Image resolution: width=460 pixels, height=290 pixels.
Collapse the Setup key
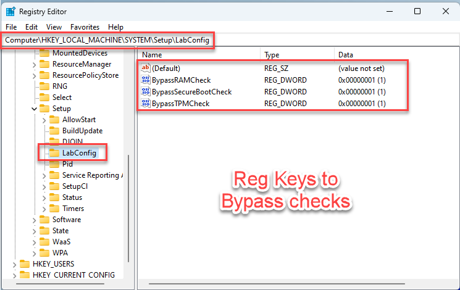click(34, 109)
